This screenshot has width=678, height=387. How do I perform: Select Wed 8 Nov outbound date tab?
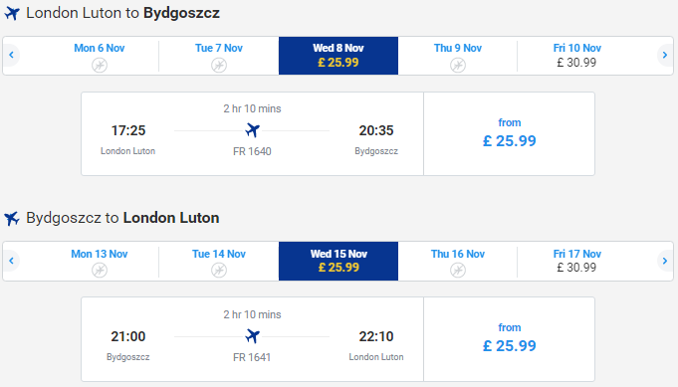[x=339, y=56]
